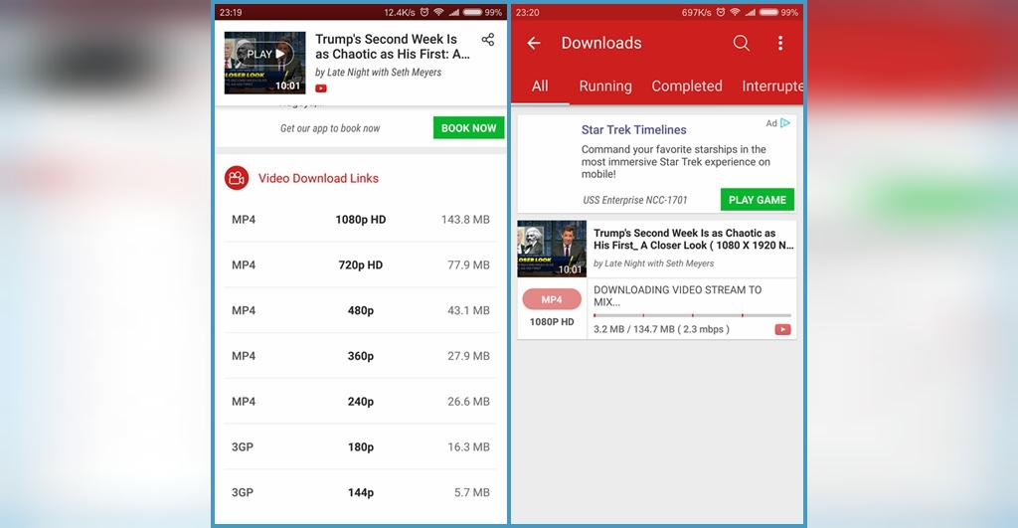
Task: Tap '1080P HD' label under MP4 pill
Action: 552,321
